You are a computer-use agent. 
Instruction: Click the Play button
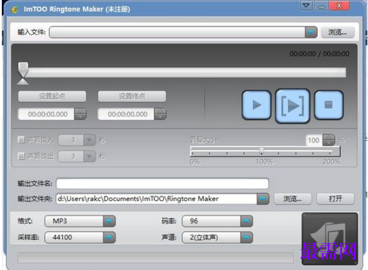[x=257, y=105]
